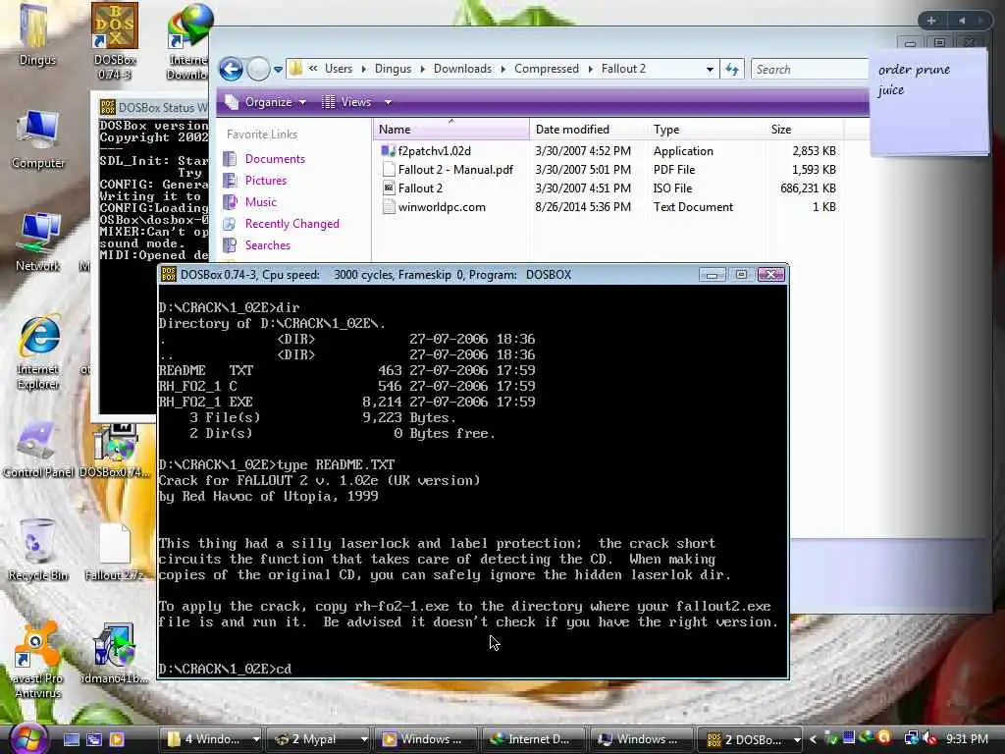Expand the 2 Mypal taskbar group
1005x754 pixels.
[x=363, y=739]
